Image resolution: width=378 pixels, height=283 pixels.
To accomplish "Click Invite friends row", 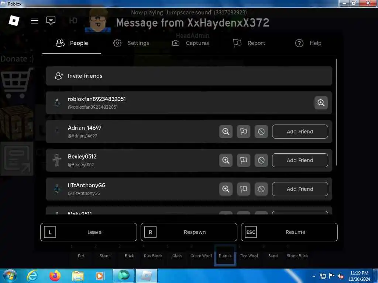I will (189, 76).
